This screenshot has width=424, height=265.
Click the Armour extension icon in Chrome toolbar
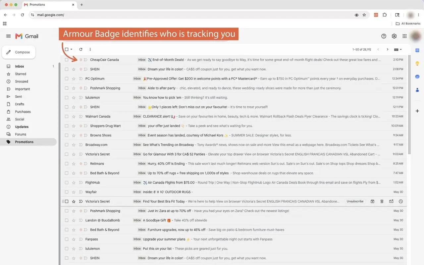coord(376,15)
